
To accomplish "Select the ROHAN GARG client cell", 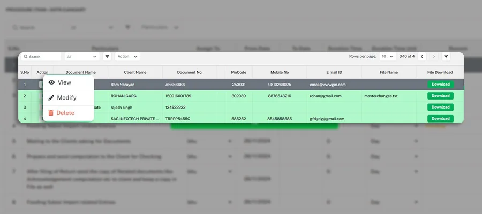I will pyautogui.click(x=135, y=96).
